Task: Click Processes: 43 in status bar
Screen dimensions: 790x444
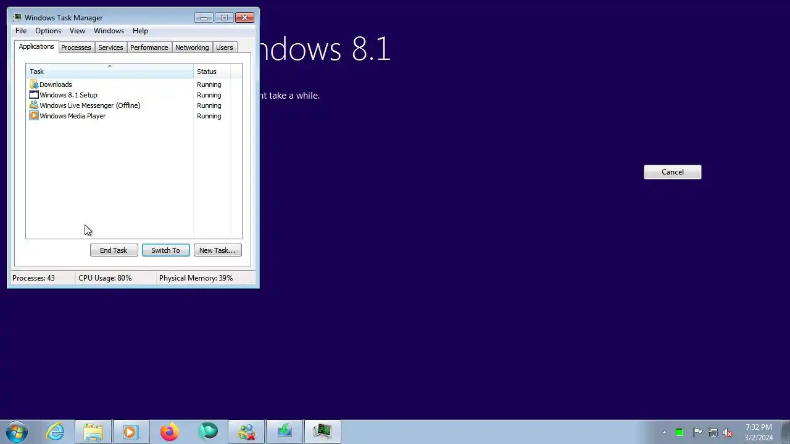Action: (33, 278)
